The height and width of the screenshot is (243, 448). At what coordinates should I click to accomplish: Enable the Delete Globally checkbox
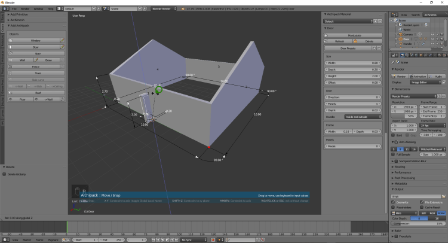click(x=5, y=174)
